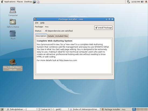This screenshot has height=111, width=148.
Task: Click the nvu_1.0final-0bpo1_i386.deb file label
Action: tap(13, 68)
